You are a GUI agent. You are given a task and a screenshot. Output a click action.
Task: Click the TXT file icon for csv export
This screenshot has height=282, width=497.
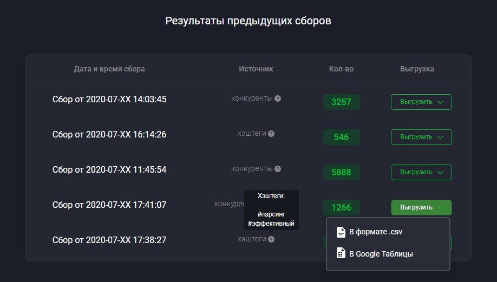point(341,232)
